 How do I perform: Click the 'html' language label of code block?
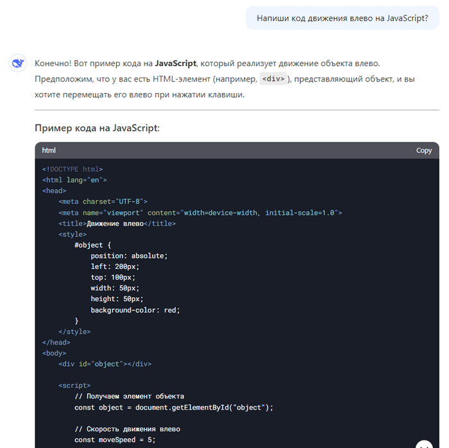pyautogui.click(x=49, y=150)
